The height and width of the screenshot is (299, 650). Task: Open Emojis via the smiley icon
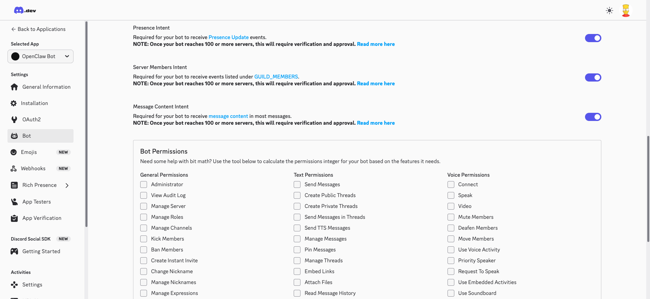tap(14, 152)
